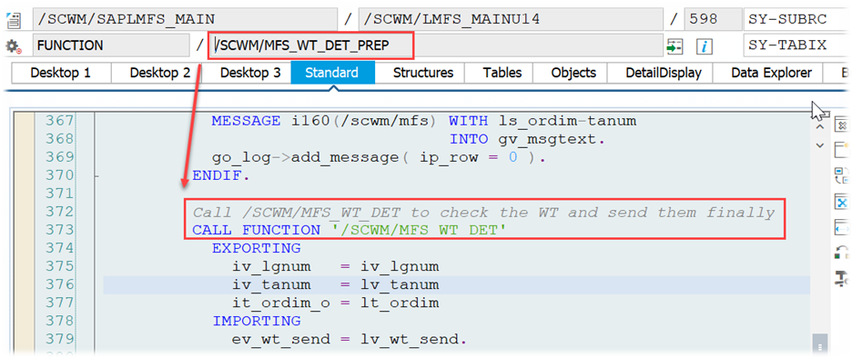Open the DetailDisplay tab
852x358 pixels.
point(664,73)
